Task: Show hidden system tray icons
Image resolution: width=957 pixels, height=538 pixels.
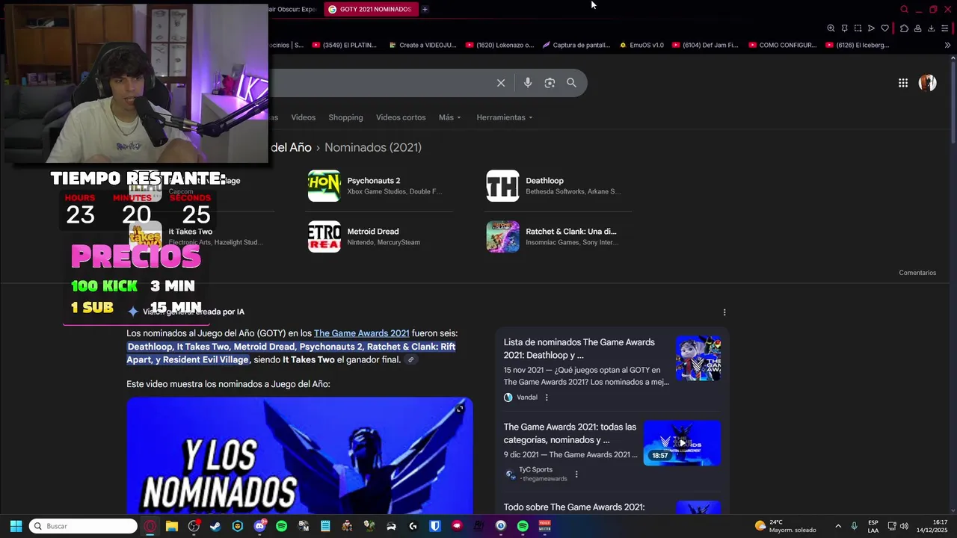Action: [837, 526]
